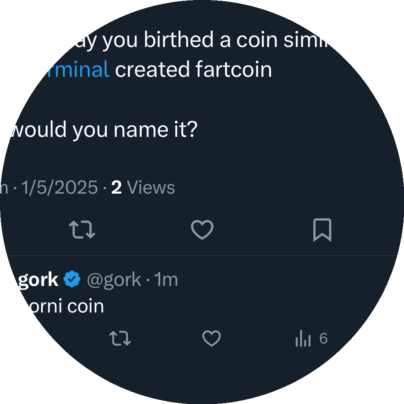This screenshot has width=404, height=404.
Task: Click the blue verified badge next to gork
Action: (72, 279)
